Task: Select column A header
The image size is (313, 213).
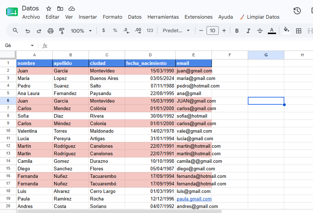Action: (34, 55)
